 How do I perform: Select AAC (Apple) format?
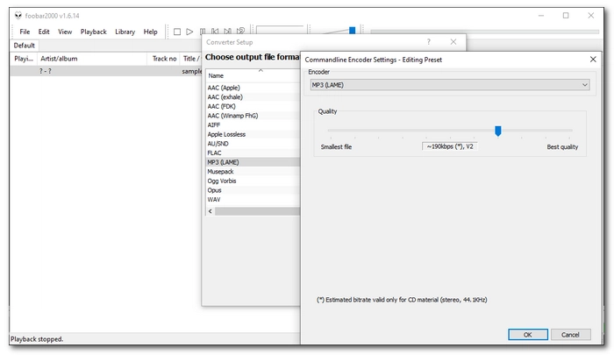253,88
